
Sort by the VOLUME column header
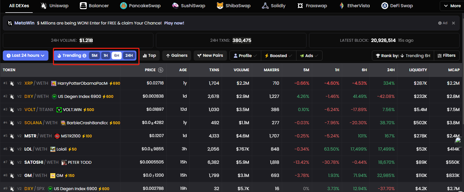tap(241, 70)
